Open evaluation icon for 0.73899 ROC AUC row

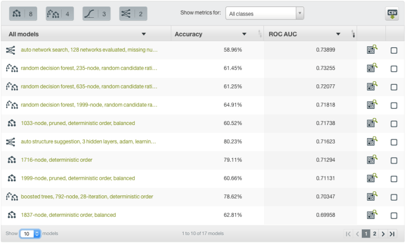371,50
